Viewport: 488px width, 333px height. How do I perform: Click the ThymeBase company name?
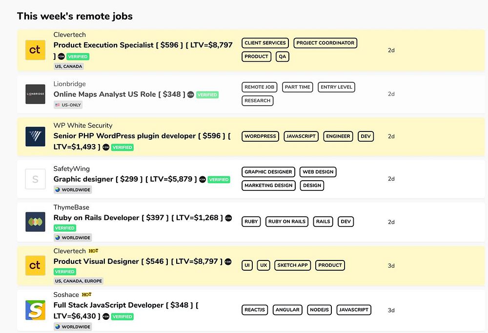(x=71, y=207)
